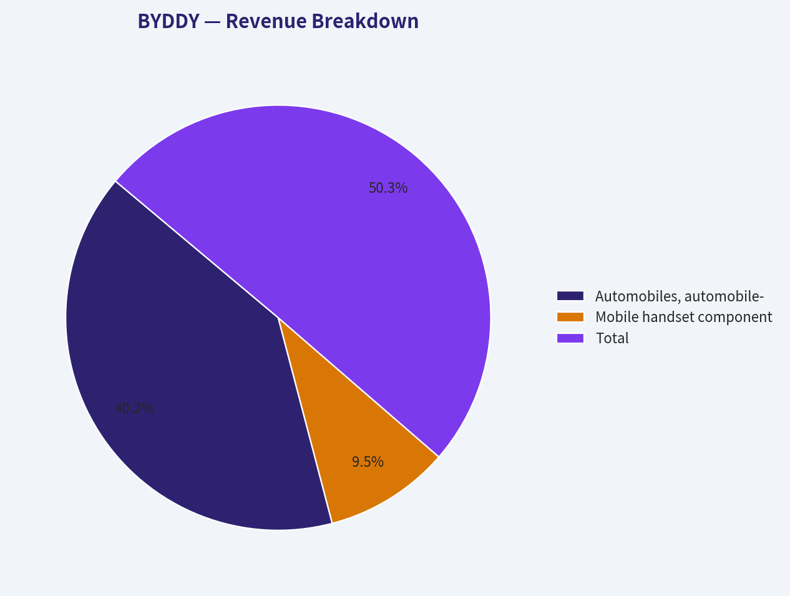This screenshot has width=790, height=596.
Task: Click the 50.3% slice label
Action: [x=388, y=188]
